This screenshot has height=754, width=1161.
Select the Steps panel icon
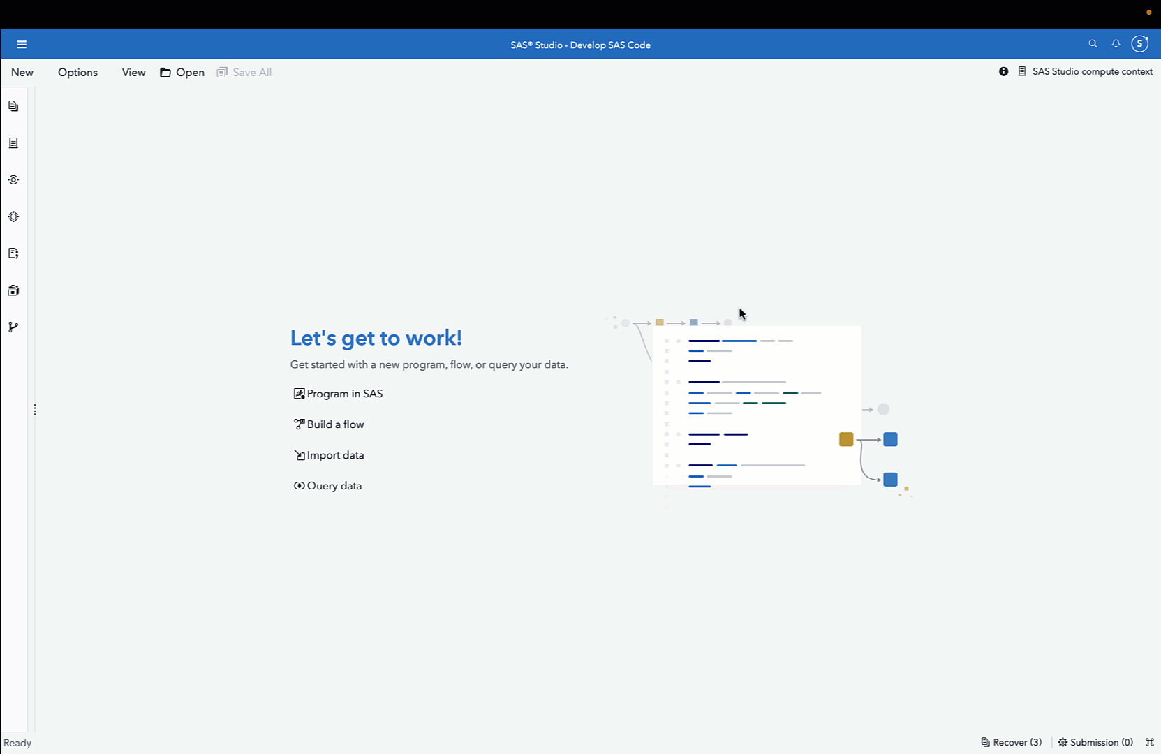pos(13,179)
